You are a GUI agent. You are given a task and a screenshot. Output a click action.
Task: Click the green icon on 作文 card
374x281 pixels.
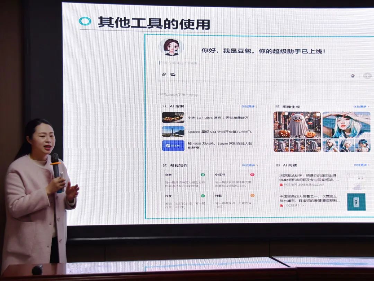coord(203,196)
